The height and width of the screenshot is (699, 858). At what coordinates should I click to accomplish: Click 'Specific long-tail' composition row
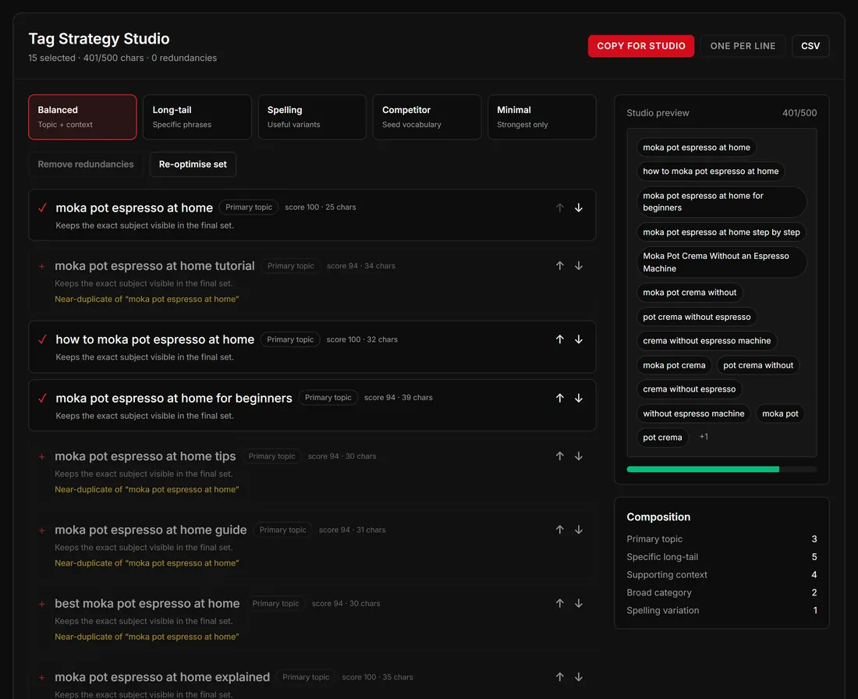721,557
